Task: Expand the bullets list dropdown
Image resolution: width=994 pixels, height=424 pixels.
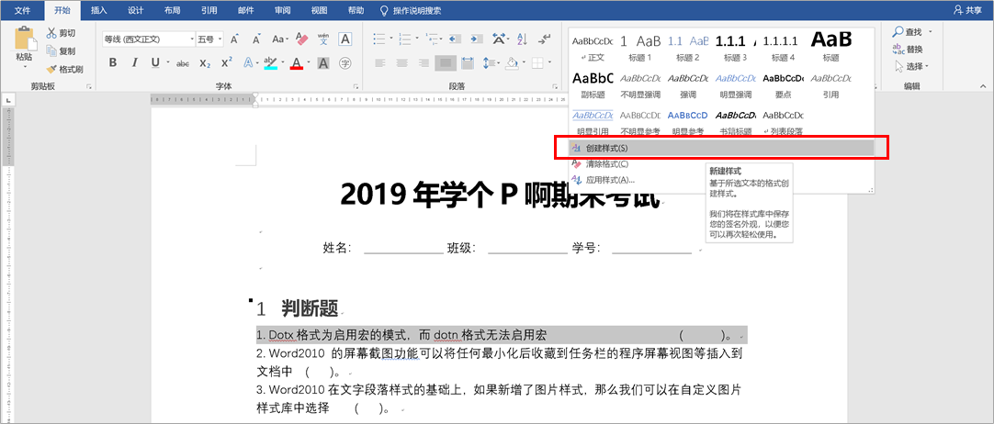Action: (x=391, y=39)
